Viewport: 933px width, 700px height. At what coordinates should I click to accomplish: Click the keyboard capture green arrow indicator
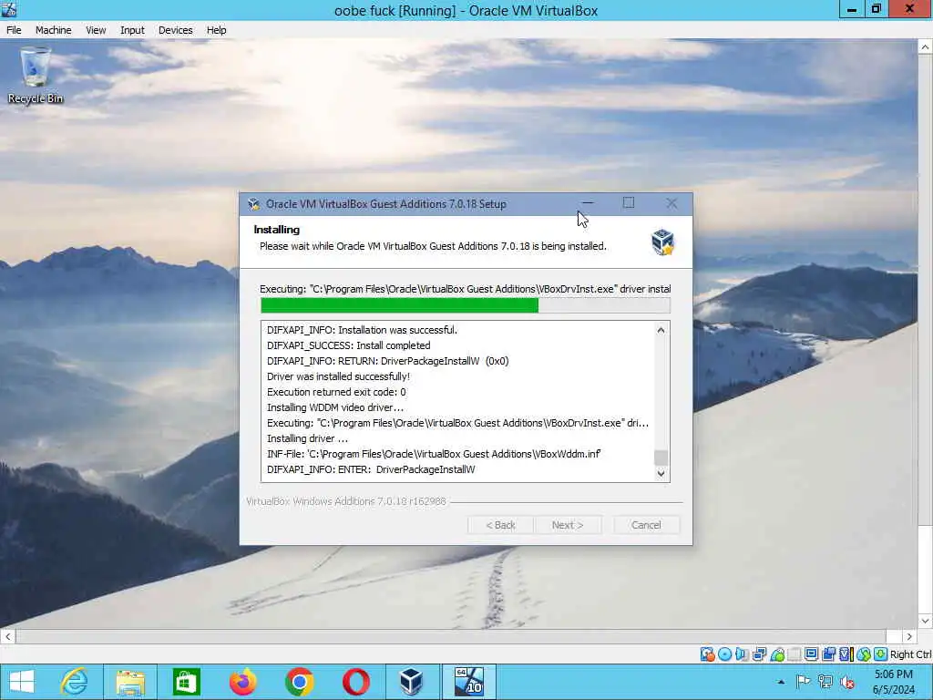881,654
